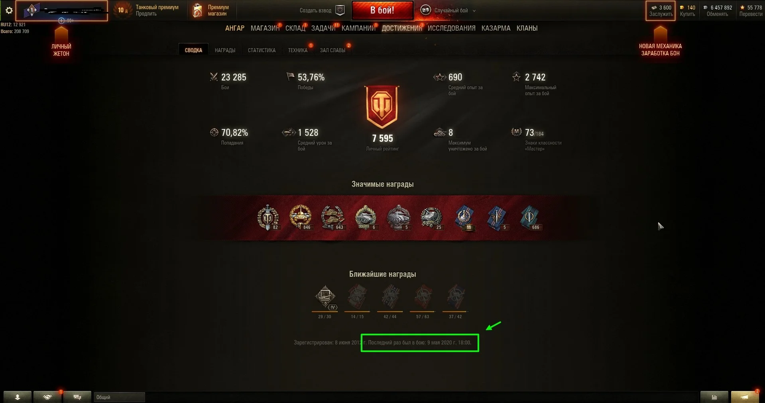Open the Статистика tab
Screen dimensions: 765x403
coord(262,50)
